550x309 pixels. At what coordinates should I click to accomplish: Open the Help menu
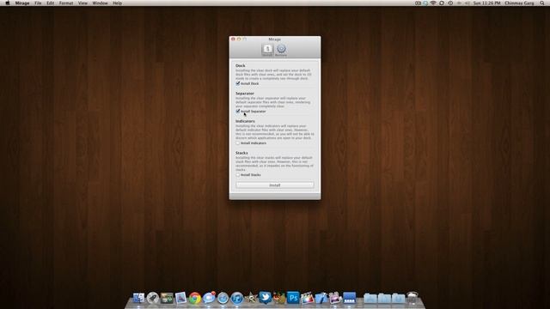117,3
